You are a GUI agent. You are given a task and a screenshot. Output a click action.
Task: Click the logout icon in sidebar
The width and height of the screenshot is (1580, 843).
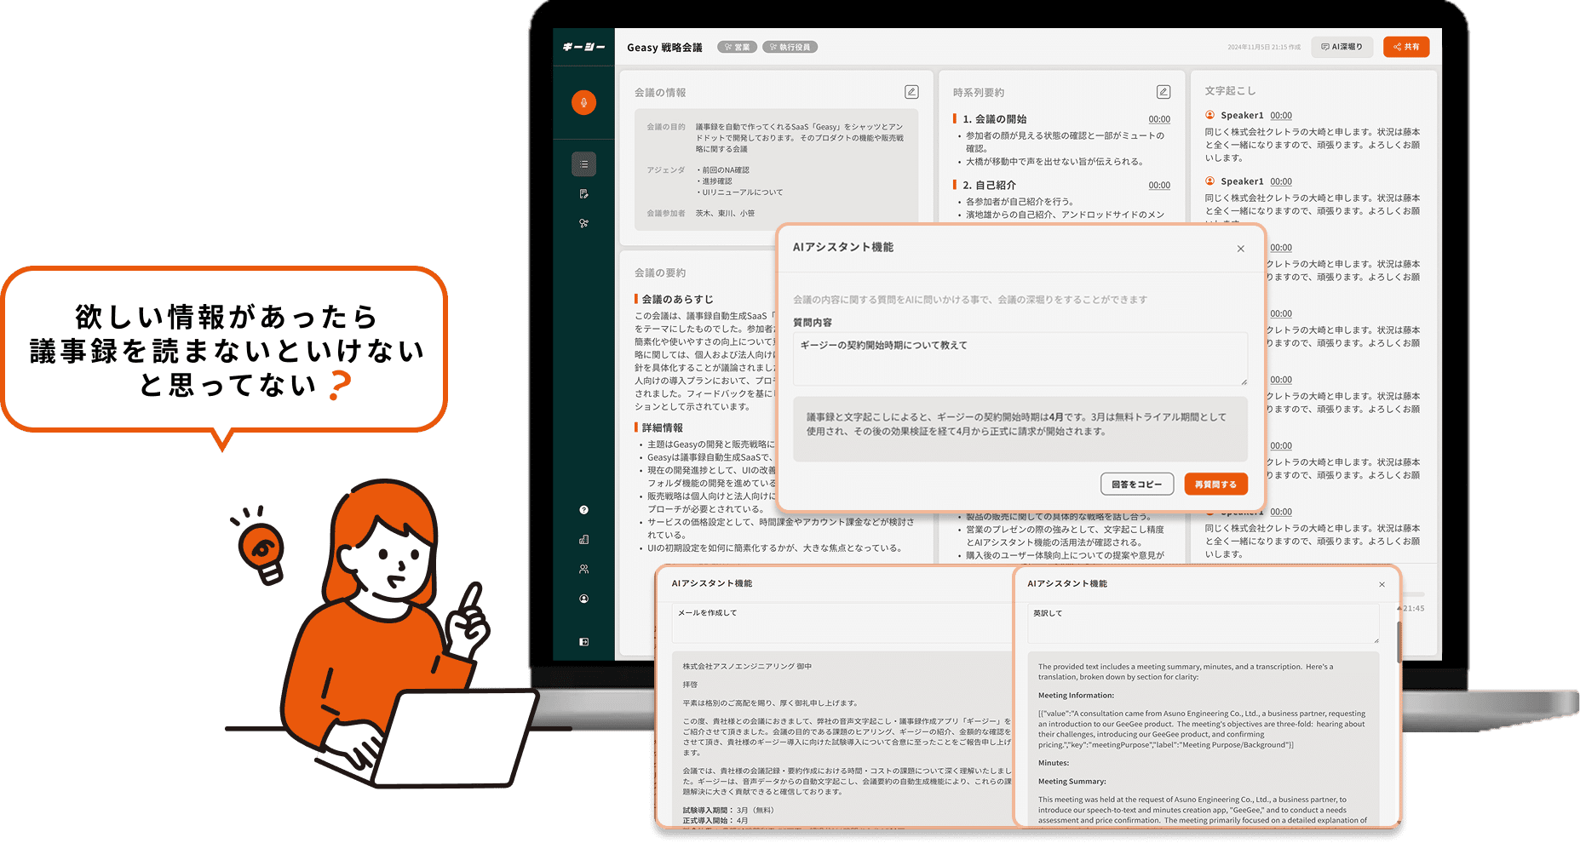(x=583, y=642)
